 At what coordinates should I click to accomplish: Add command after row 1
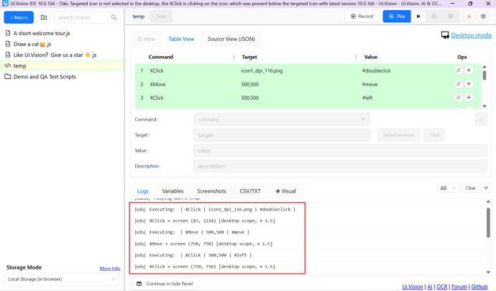coord(469,70)
